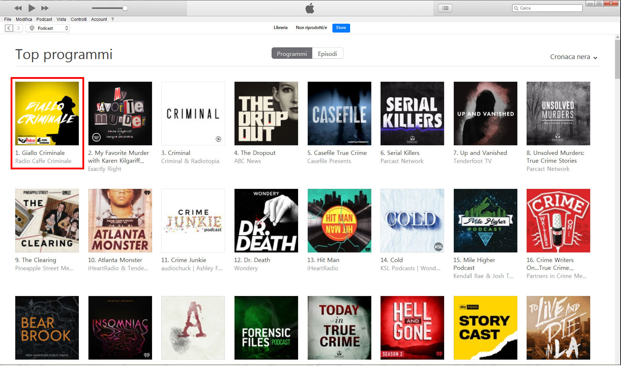This screenshot has height=366, width=621.
Task: Select the Programmi toggle
Action: click(292, 53)
